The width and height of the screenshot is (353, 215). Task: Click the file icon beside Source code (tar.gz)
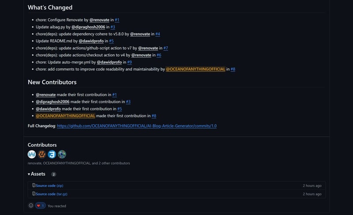(34, 194)
